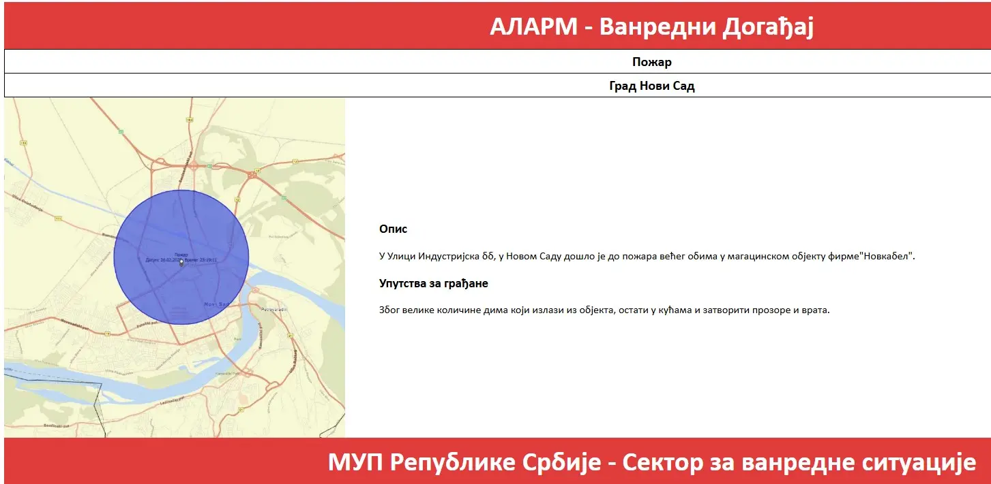Click the Опис heading
This screenshot has height=484, width=991.
393,229
